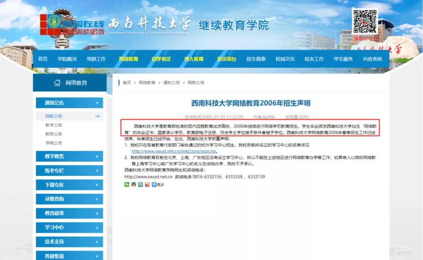423x260 pixels.
Task: Share the article via QQ icon
Action: point(134,185)
